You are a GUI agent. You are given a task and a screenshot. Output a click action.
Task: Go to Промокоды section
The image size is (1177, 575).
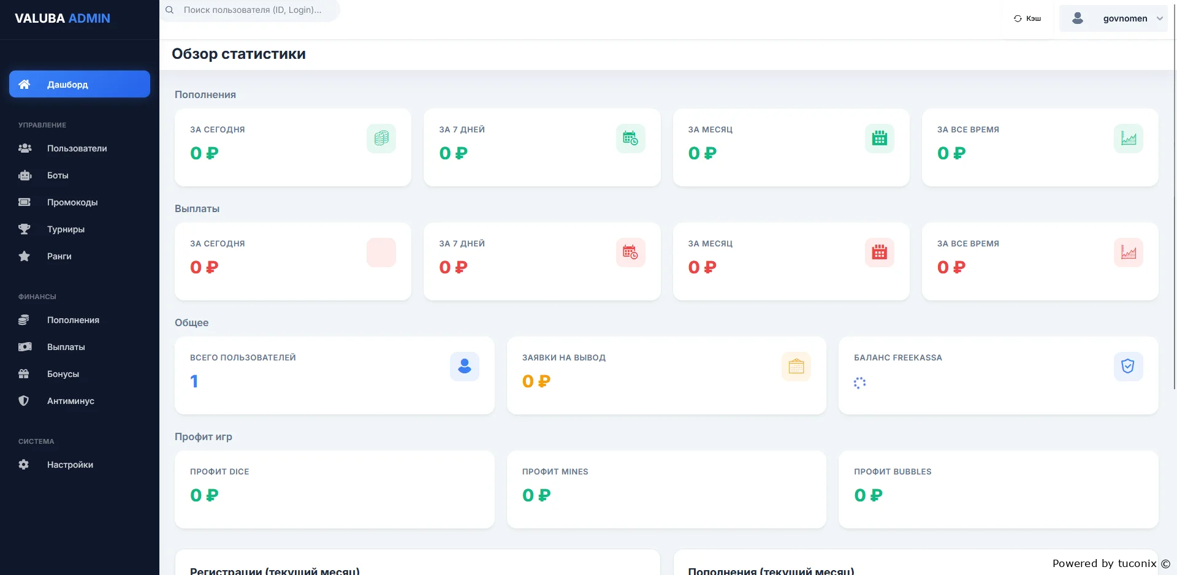pos(72,202)
